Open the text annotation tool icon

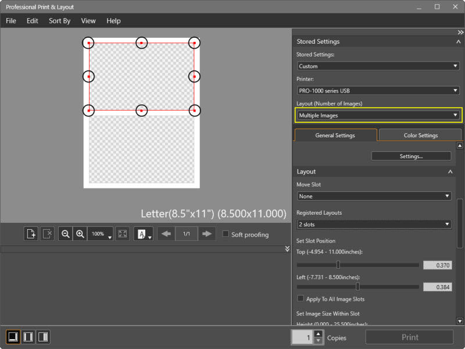point(141,234)
